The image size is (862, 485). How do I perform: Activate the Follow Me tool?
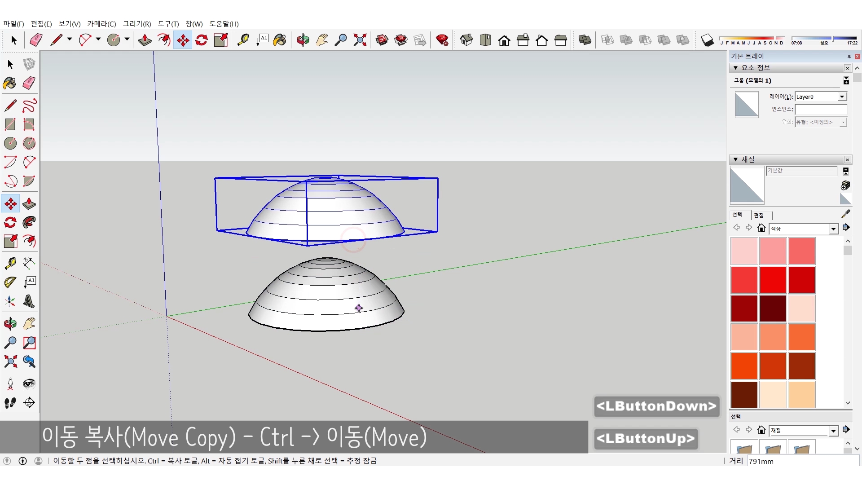pyautogui.click(x=29, y=222)
